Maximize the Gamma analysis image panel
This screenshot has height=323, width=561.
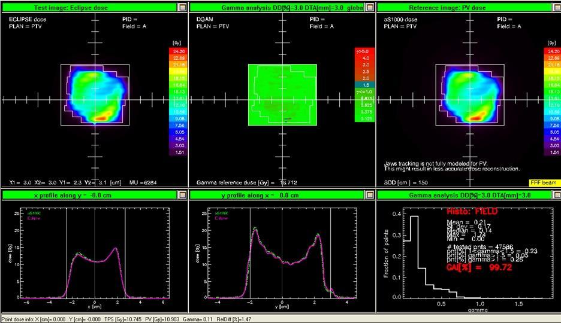click(370, 8)
